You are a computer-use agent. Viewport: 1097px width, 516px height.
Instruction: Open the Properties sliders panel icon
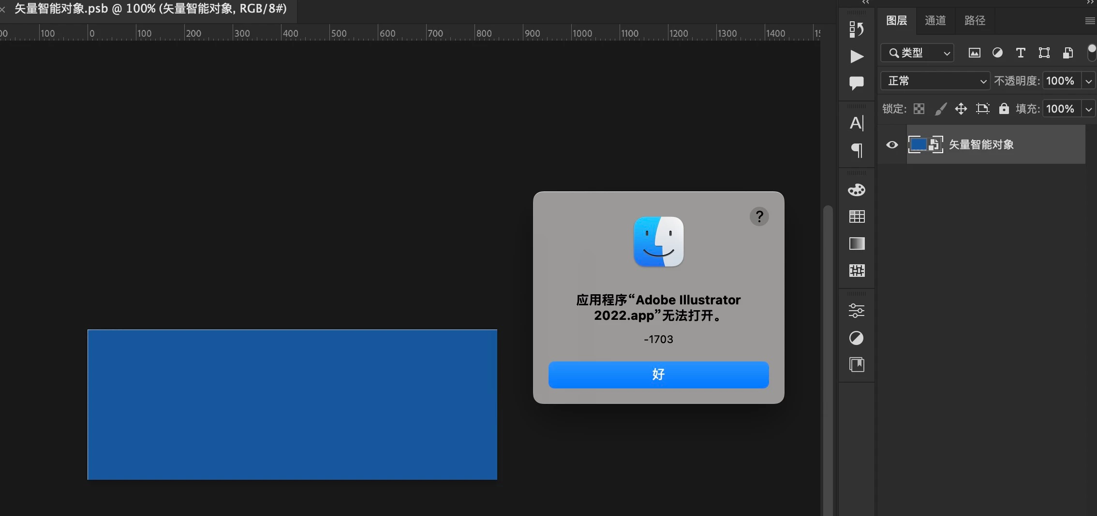856,310
